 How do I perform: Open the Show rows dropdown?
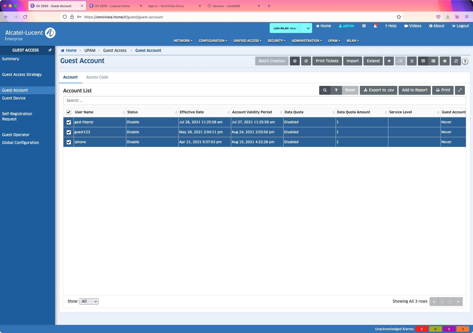pos(89,301)
